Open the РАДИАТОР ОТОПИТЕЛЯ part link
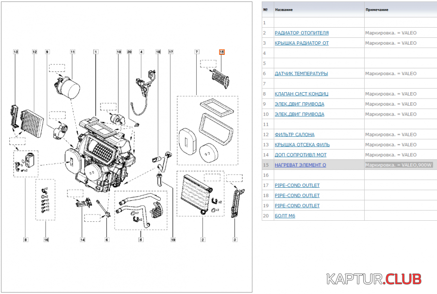The image size is (437, 294). tap(302, 33)
